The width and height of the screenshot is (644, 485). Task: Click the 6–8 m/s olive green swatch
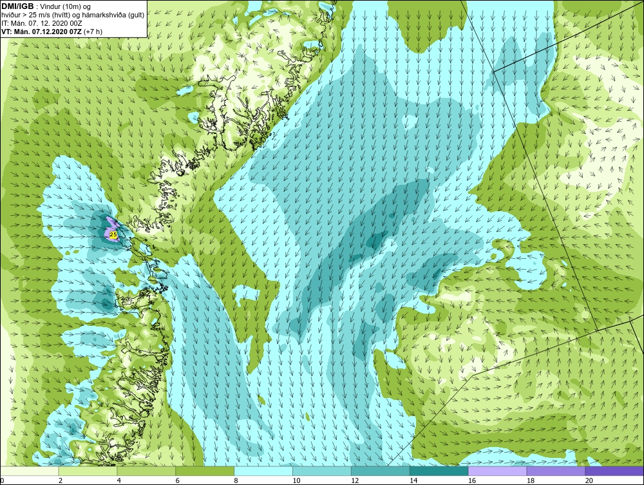(x=205, y=471)
